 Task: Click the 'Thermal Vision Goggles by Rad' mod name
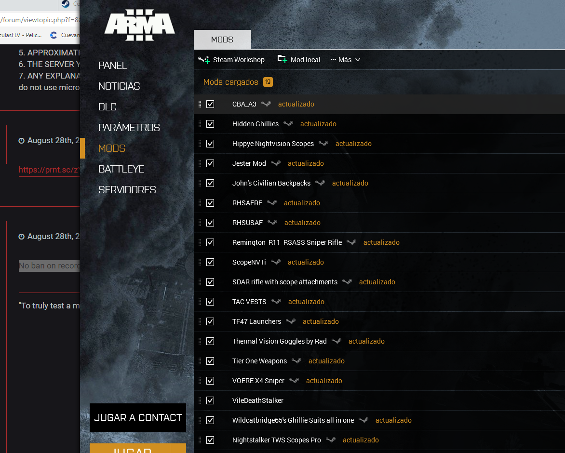(x=280, y=341)
